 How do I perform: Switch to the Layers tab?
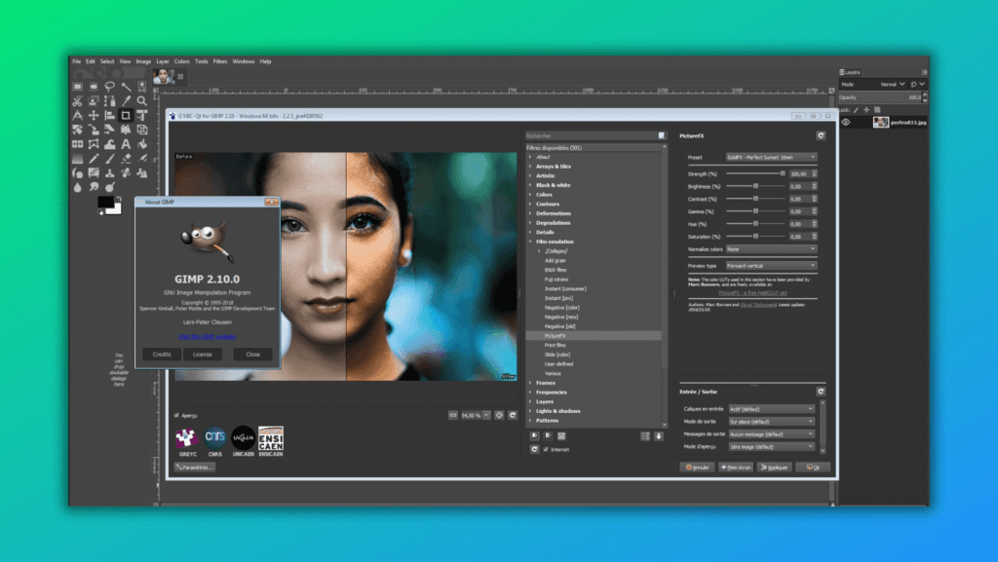(850, 72)
